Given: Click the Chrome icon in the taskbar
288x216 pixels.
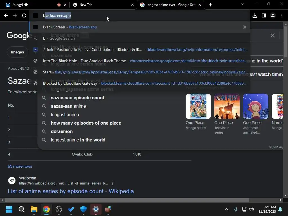Looking at the screenshot, I should 46,209.
